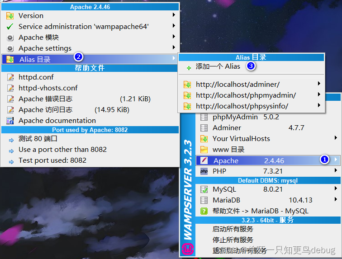
Task: Click the gear icon beside Apache 模块
Action: 10,38
